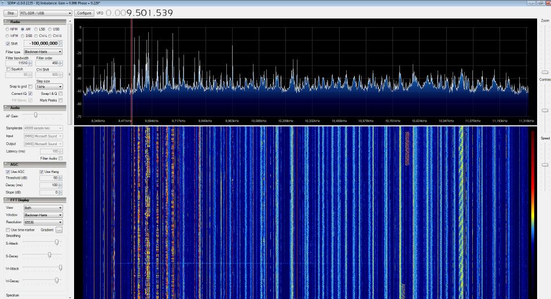This screenshot has height=299, width=551.
Task: Click the AGC Slope (dB) field
Action: coord(51,193)
